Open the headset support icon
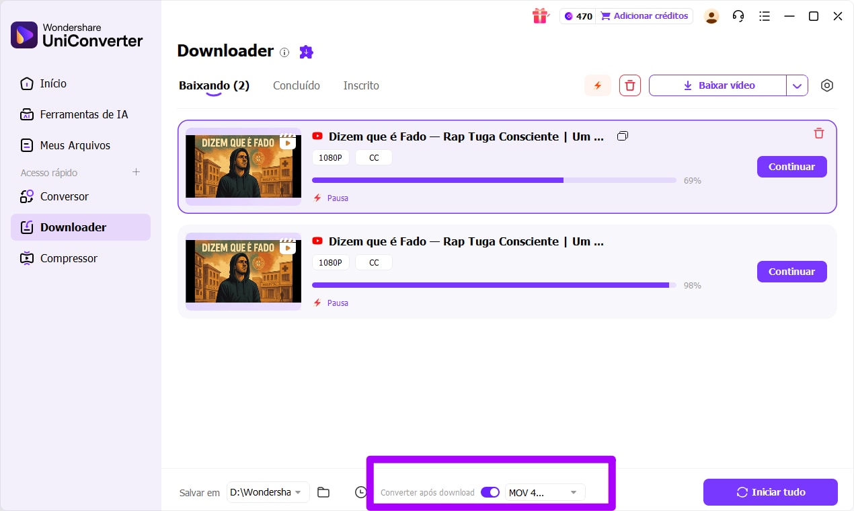This screenshot has width=854, height=511. coord(738,15)
